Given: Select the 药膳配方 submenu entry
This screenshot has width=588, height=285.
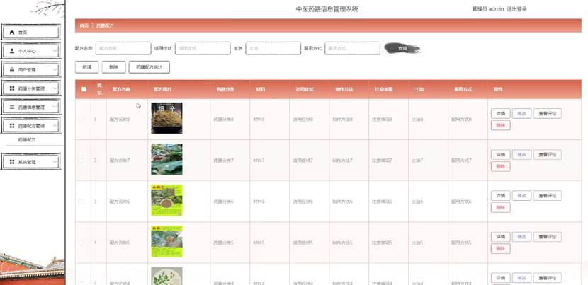Looking at the screenshot, I should [x=27, y=140].
